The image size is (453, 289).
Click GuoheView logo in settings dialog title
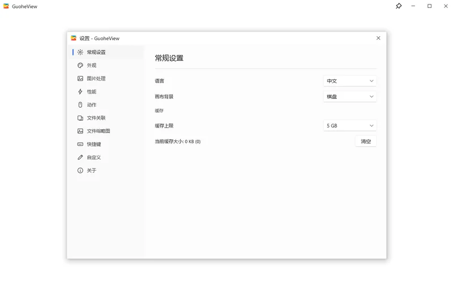tap(74, 38)
